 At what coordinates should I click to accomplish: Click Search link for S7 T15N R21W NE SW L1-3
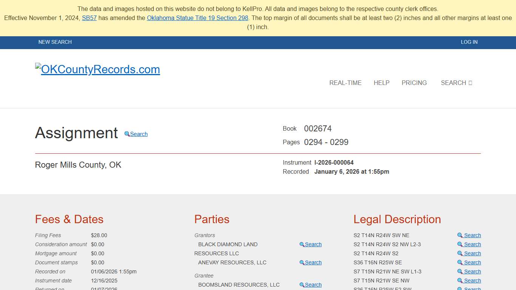(x=473, y=271)
